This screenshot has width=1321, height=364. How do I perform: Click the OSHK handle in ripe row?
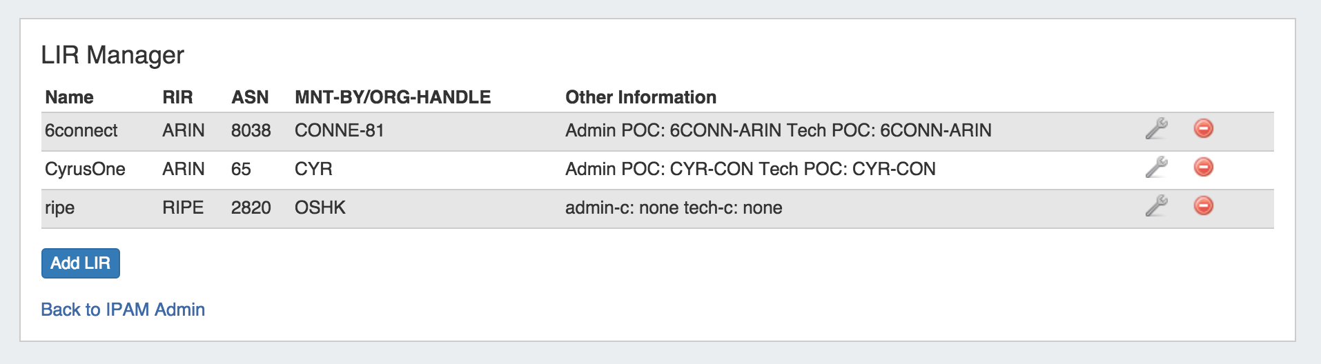(320, 208)
